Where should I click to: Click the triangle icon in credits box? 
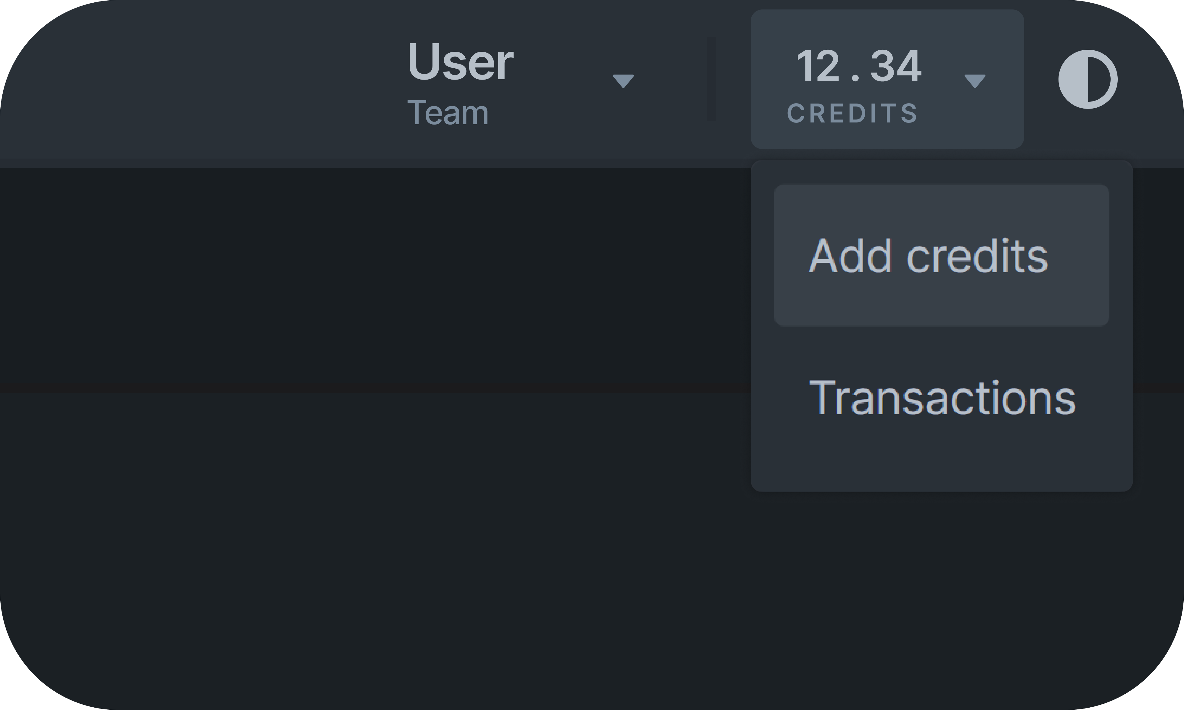[974, 81]
